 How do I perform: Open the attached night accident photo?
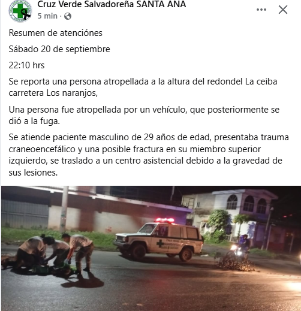151,248
